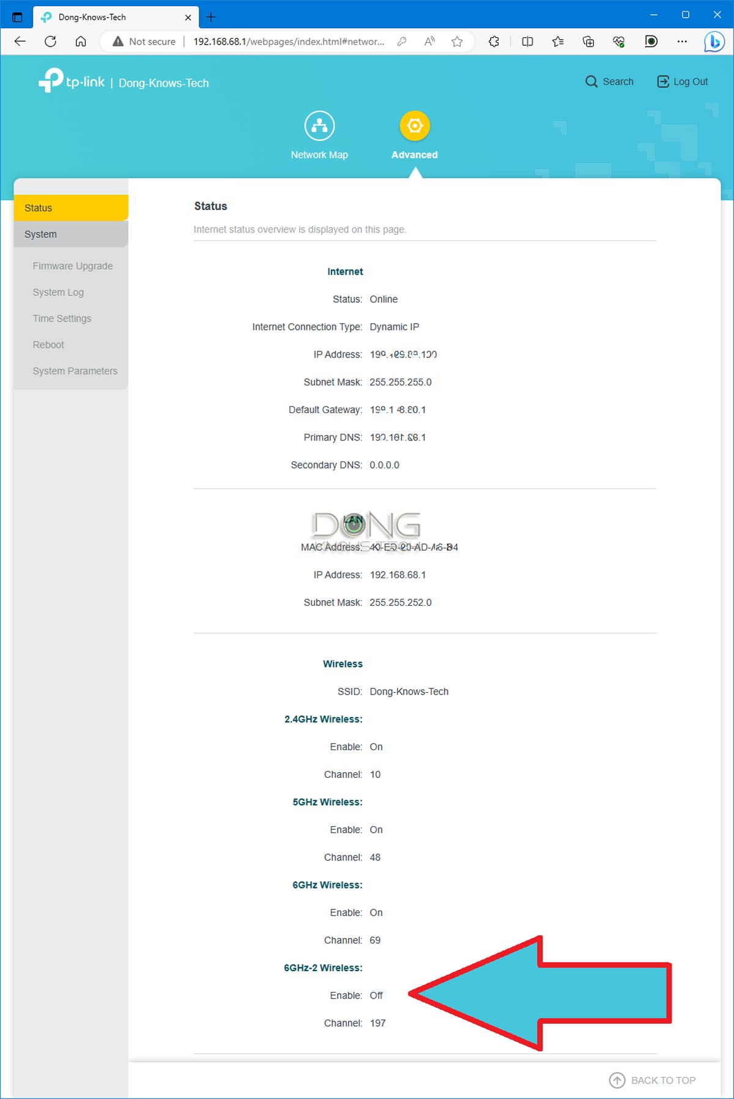Click the Read aloud icon

click(430, 42)
